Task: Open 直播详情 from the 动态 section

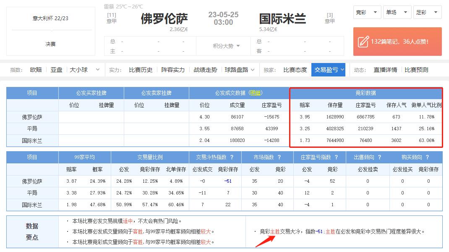Action: click(x=386, y=70)
